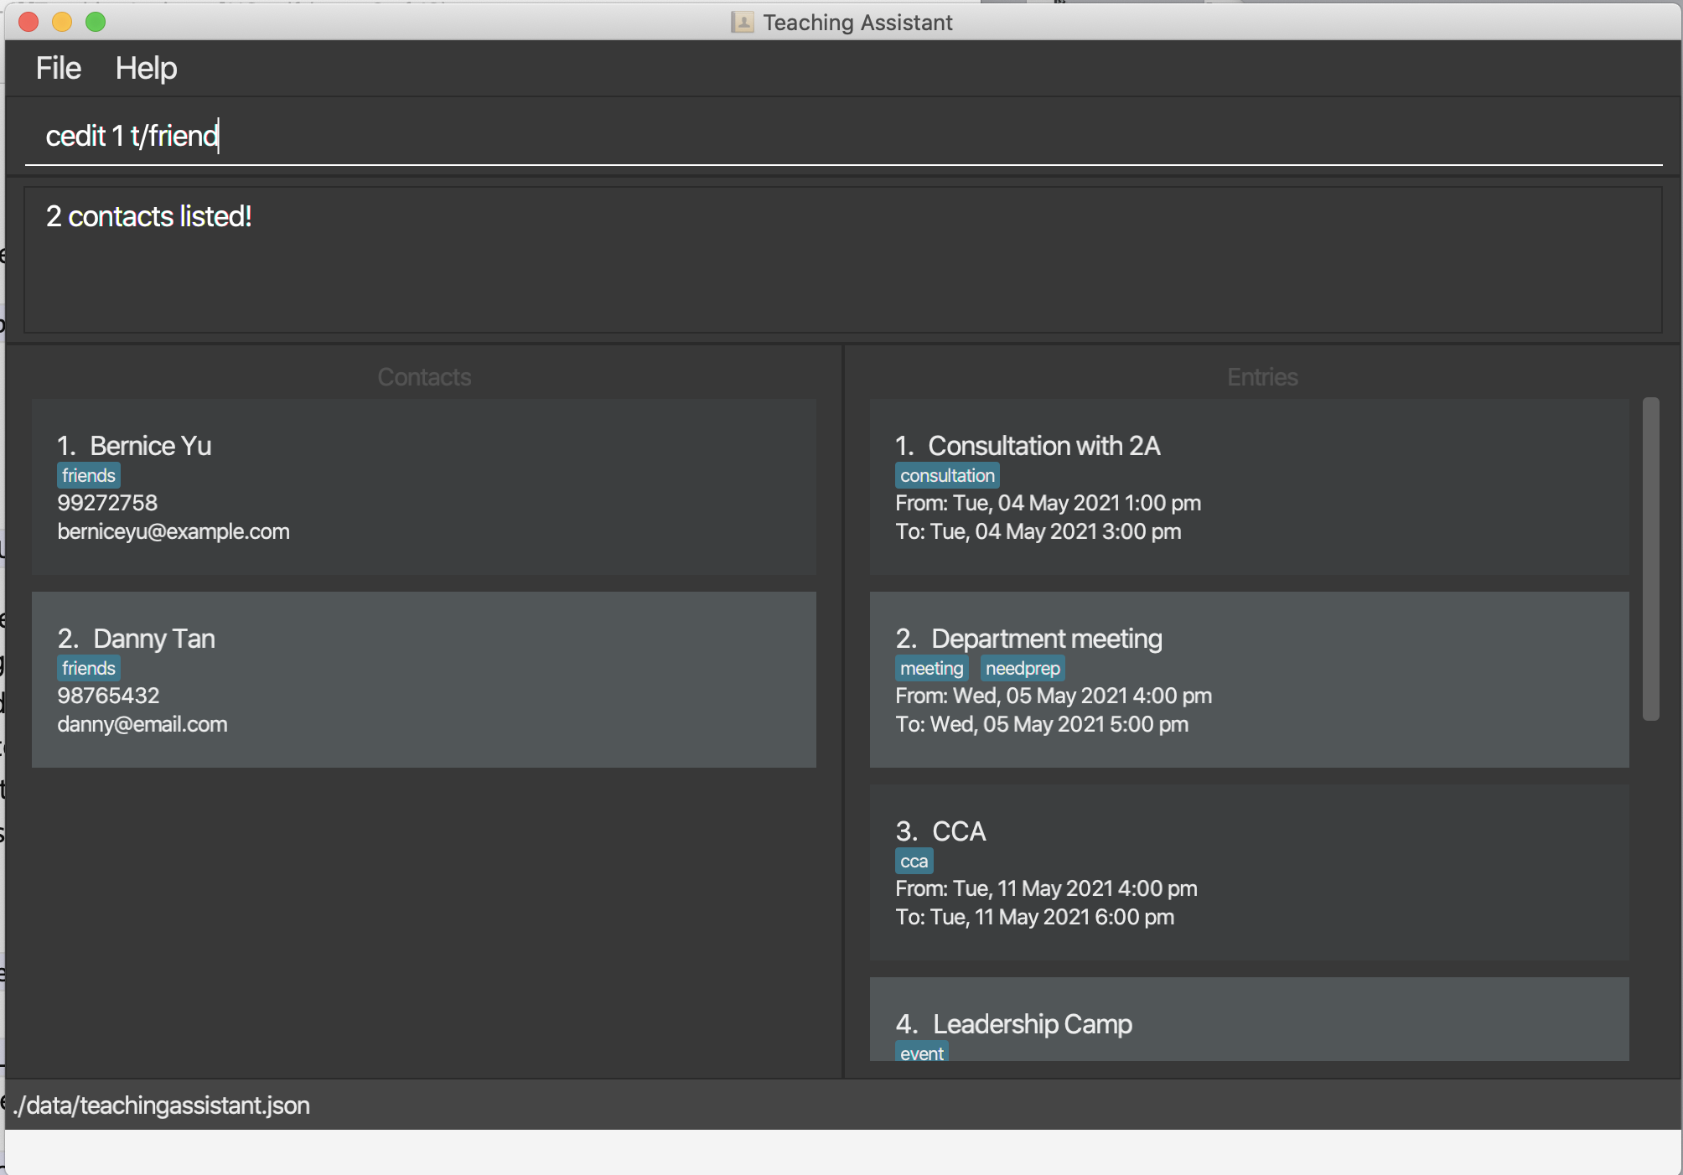Click the Entries list scrollbar

tap(1650, 559)
